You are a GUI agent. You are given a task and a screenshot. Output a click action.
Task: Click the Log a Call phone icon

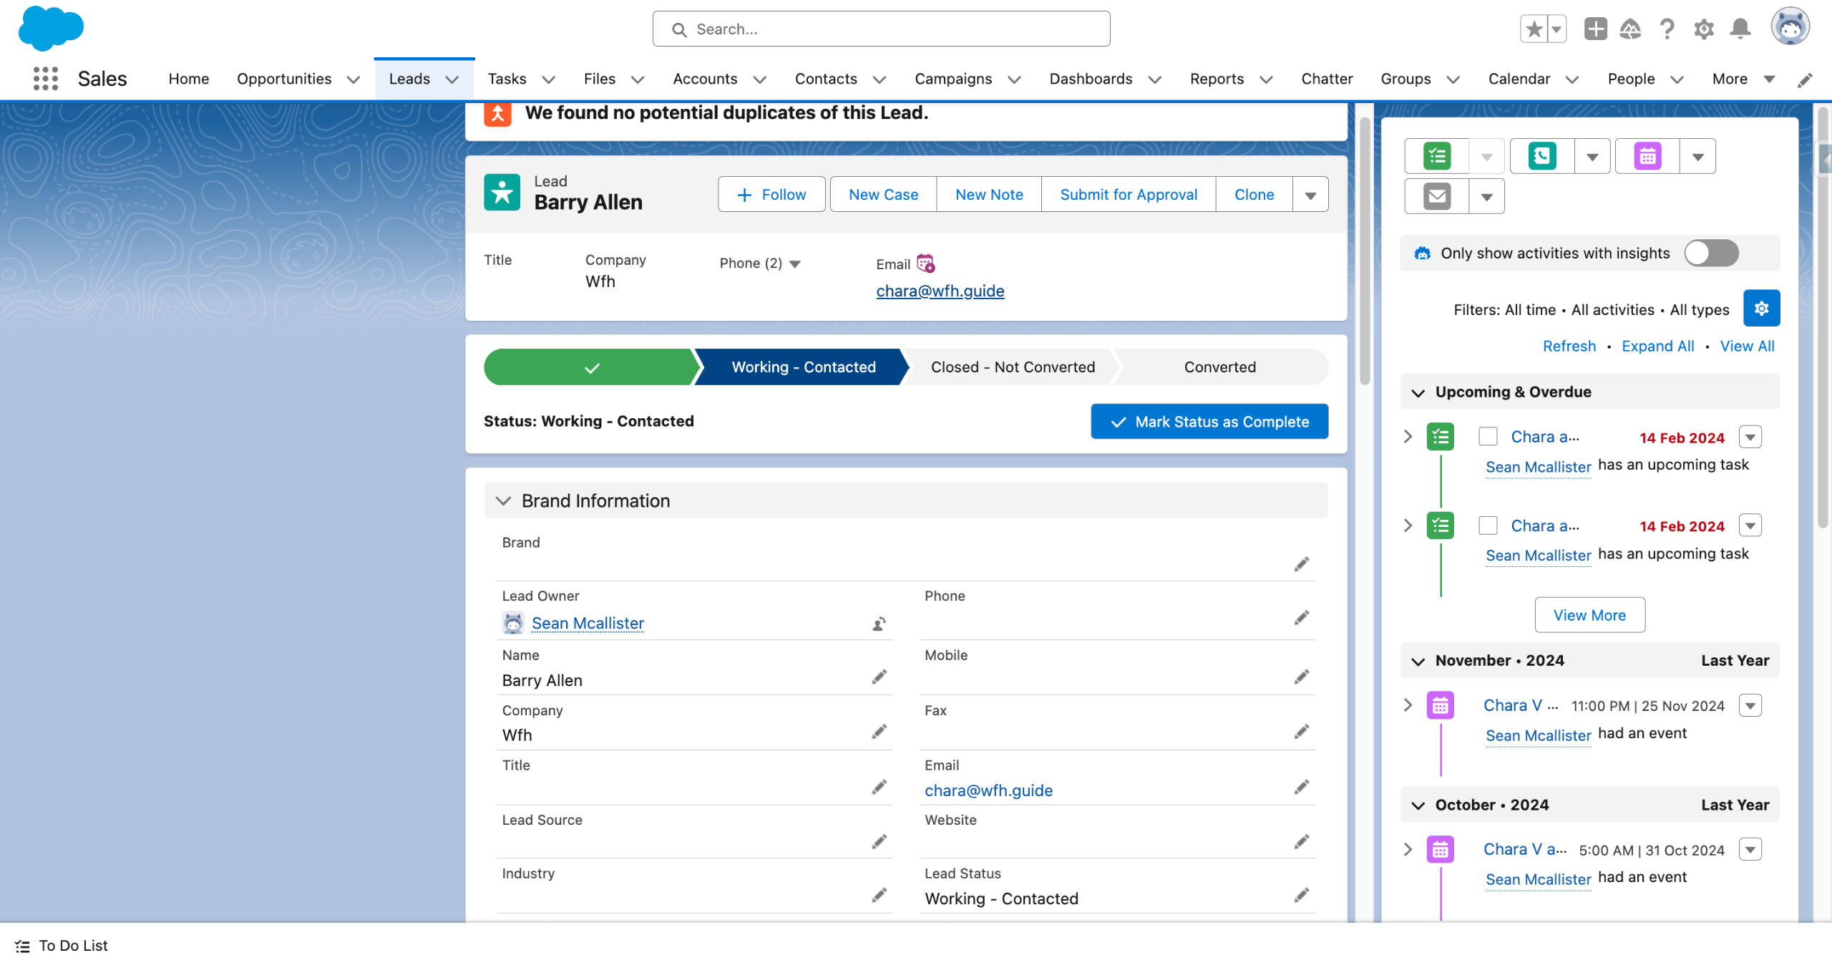tap(1542, 156)
